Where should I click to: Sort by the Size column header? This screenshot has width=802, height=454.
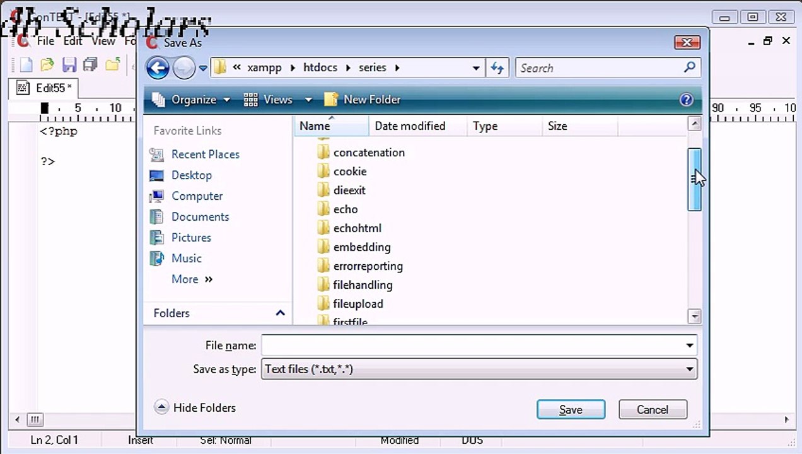pyautogui.click(x=579, y=126)
